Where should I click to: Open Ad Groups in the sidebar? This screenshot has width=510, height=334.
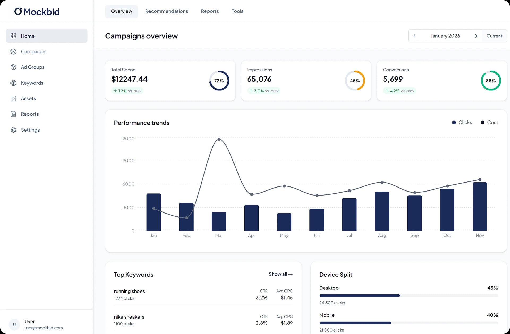(x=46, y=67)
